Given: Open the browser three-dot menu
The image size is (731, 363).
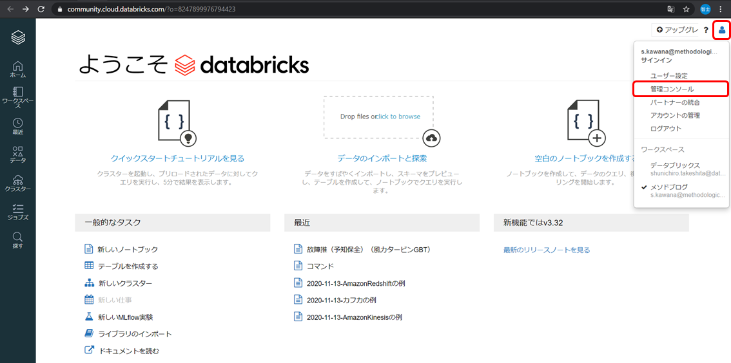Looking at the screenshot, I should [720, 9].
